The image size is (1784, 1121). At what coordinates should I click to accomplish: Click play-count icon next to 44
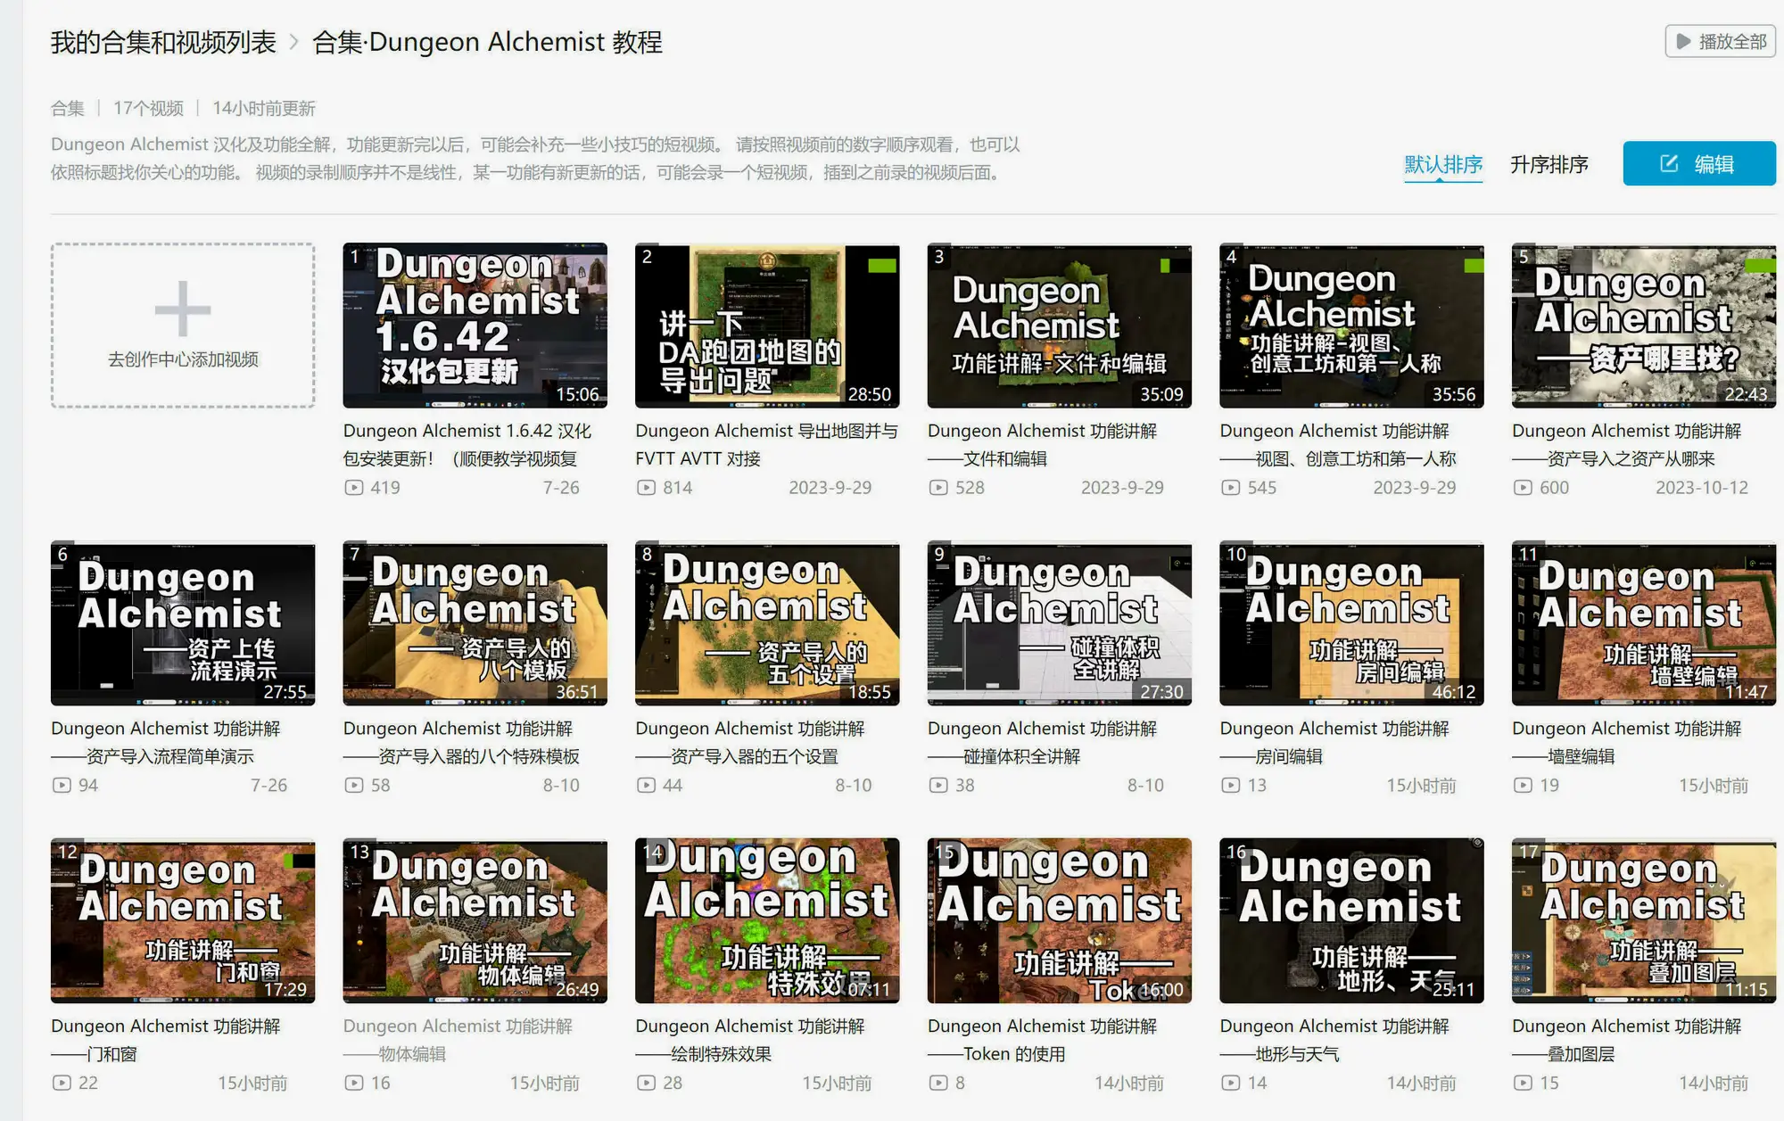646,786
